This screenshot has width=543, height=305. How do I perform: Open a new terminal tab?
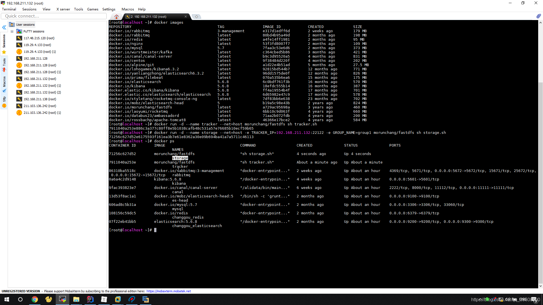[x=196, y=17]
